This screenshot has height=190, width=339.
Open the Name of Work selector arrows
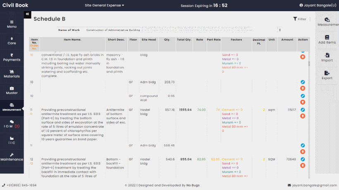[280, 30]
